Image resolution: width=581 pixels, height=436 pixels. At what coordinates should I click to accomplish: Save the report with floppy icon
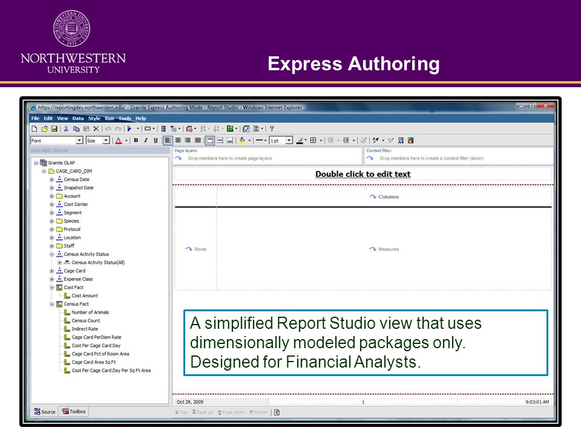(x=54, y=128)
